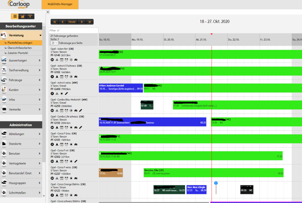Expand the Fahrzeuge menu arrow
The width and height of the screenshot is (302, 203).
[x=40, y=80]
